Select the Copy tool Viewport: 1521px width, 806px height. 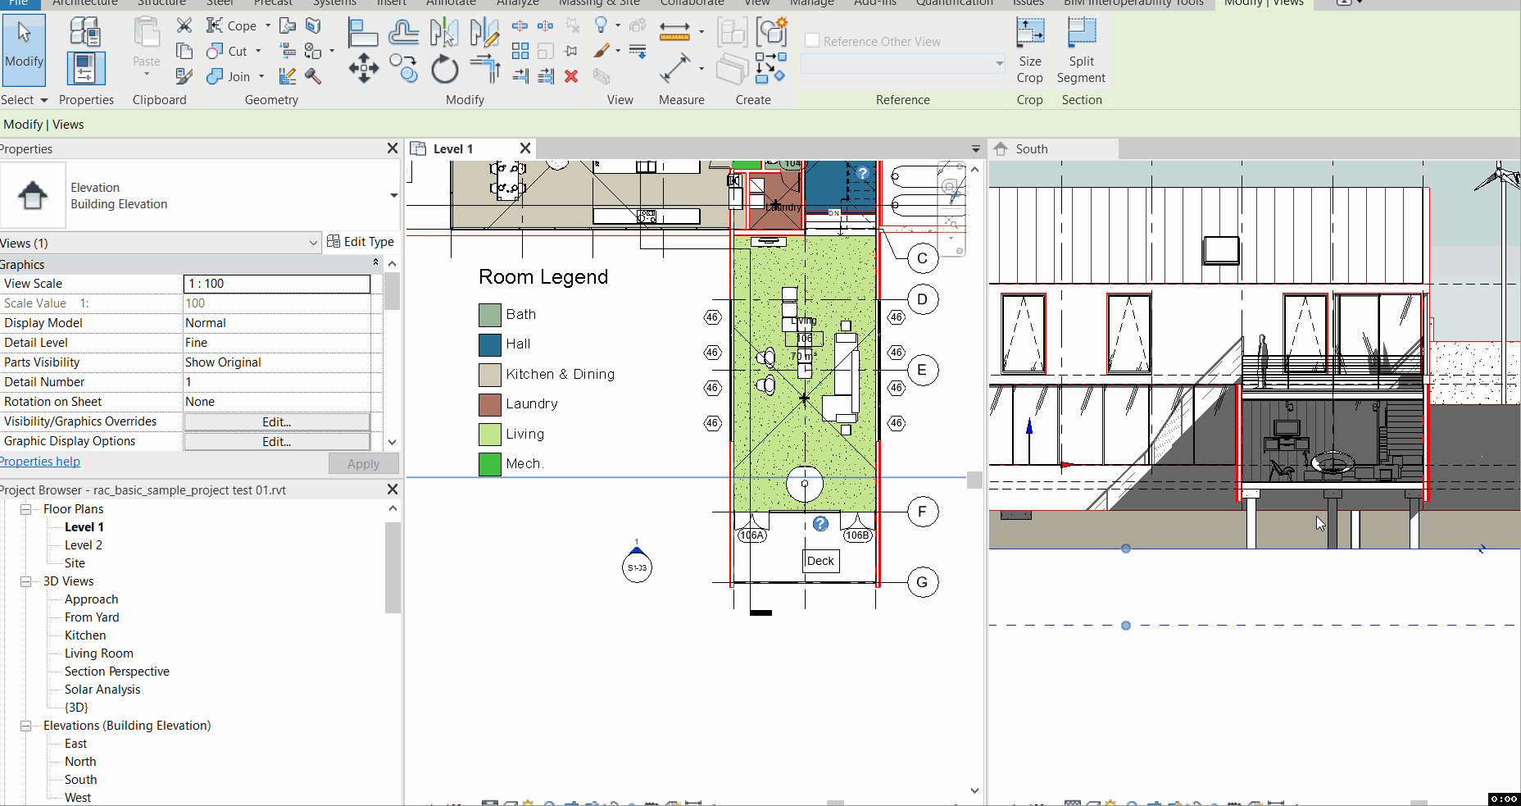(403, 70)
